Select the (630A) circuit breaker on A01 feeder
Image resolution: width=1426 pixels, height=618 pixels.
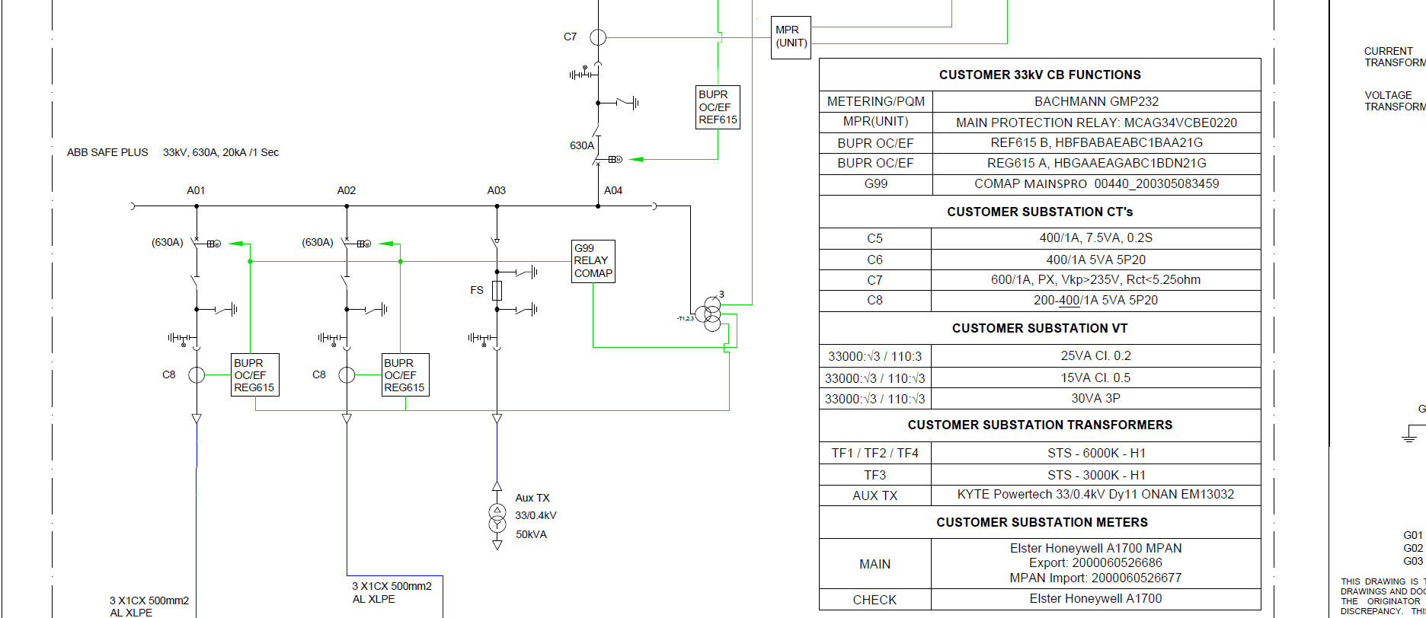[x=197, y=244]
